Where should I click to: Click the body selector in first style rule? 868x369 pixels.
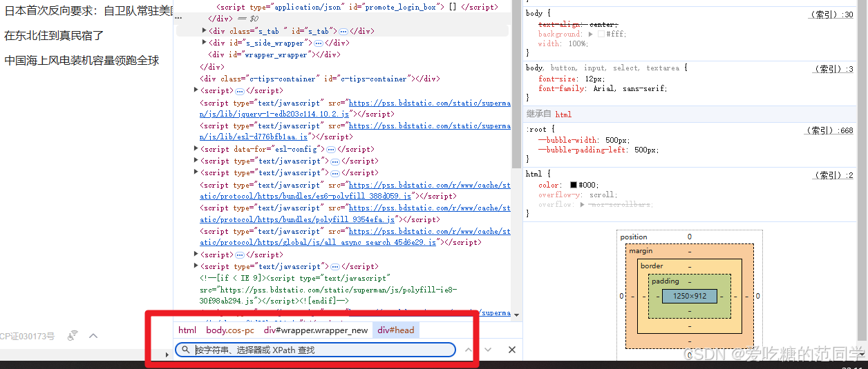(534, 13)
